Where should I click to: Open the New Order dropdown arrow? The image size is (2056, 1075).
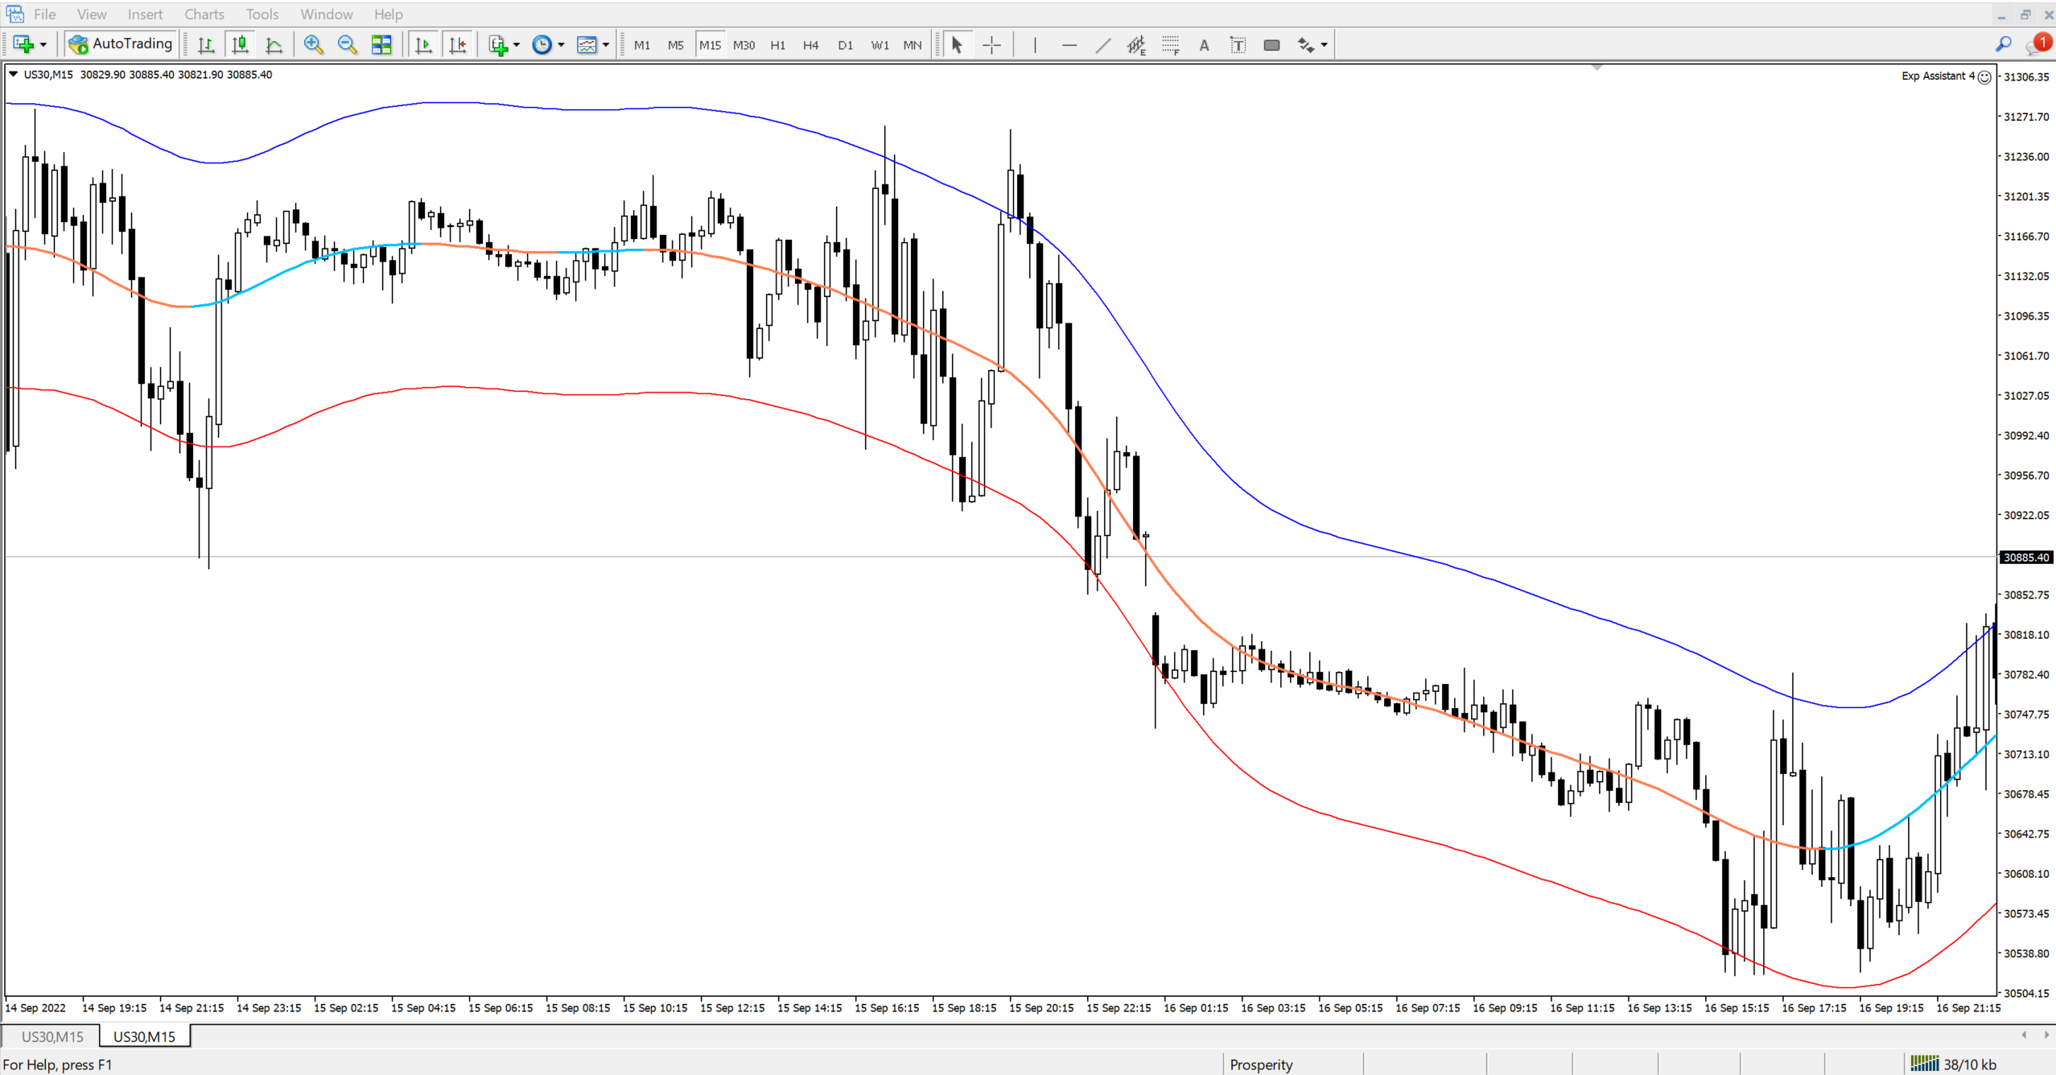(x=43, y=45)
